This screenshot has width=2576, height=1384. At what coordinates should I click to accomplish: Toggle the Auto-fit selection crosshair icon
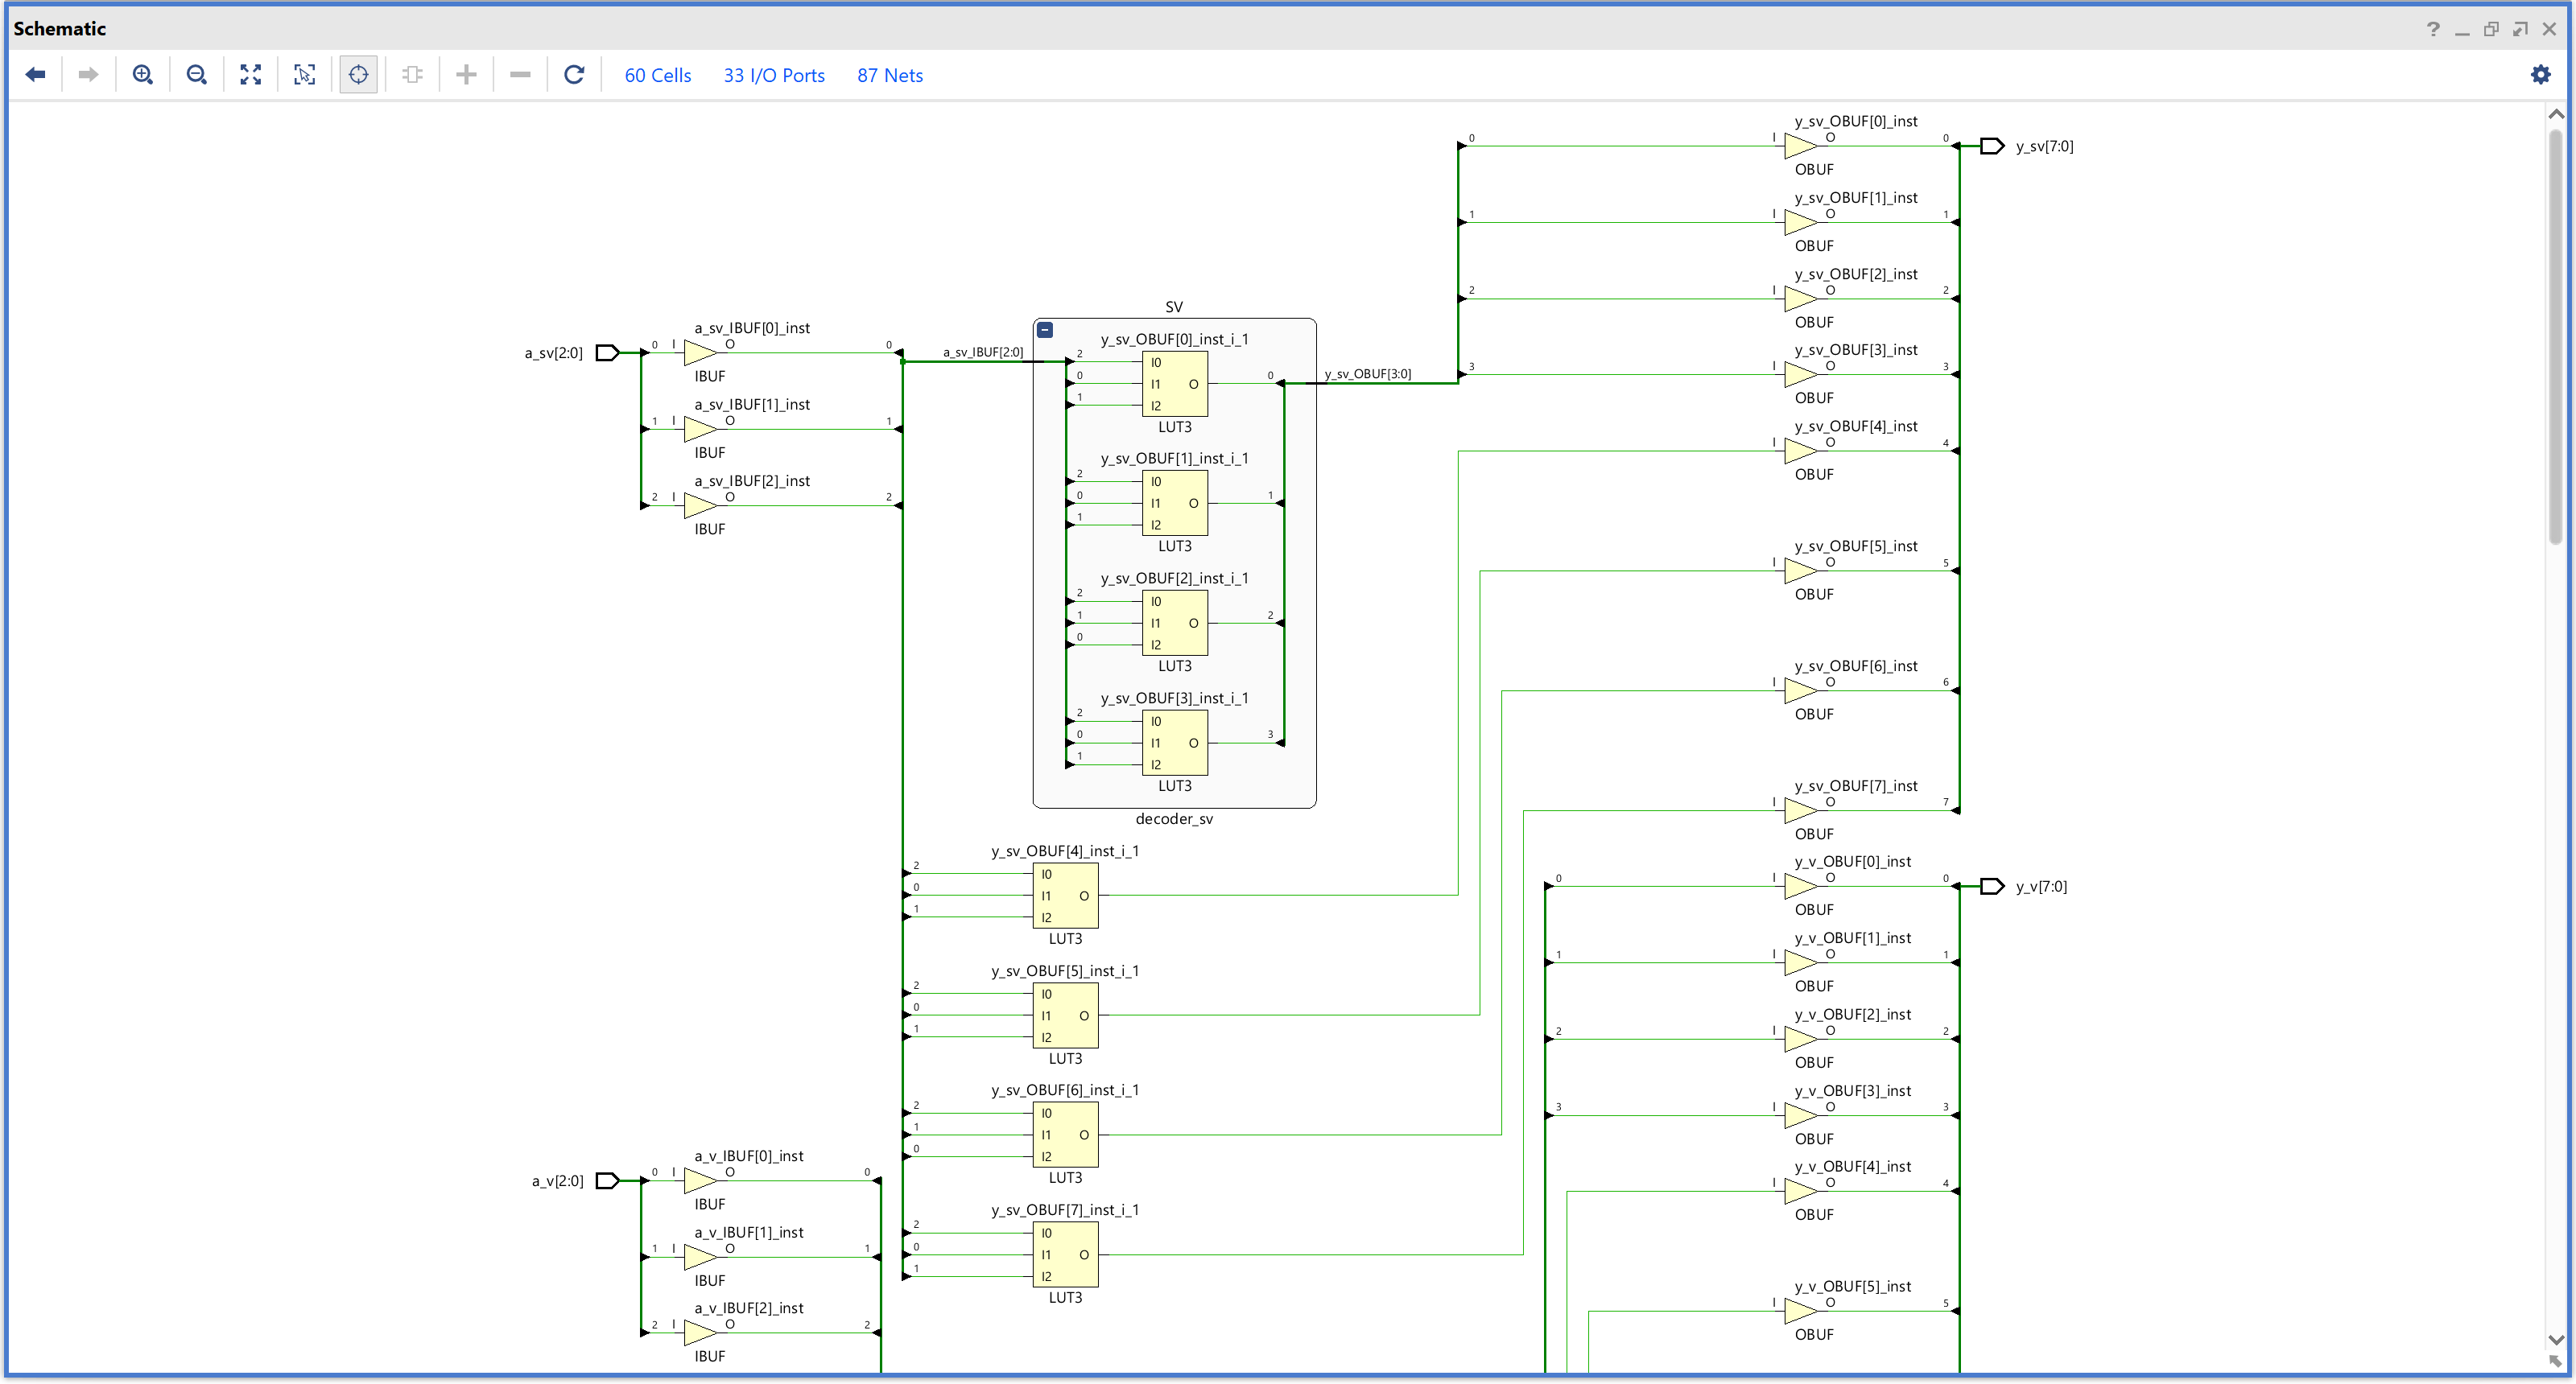(x=359, y=75)
